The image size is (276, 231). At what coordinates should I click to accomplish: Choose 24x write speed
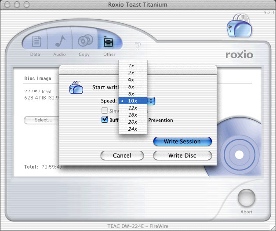[133, 129]
